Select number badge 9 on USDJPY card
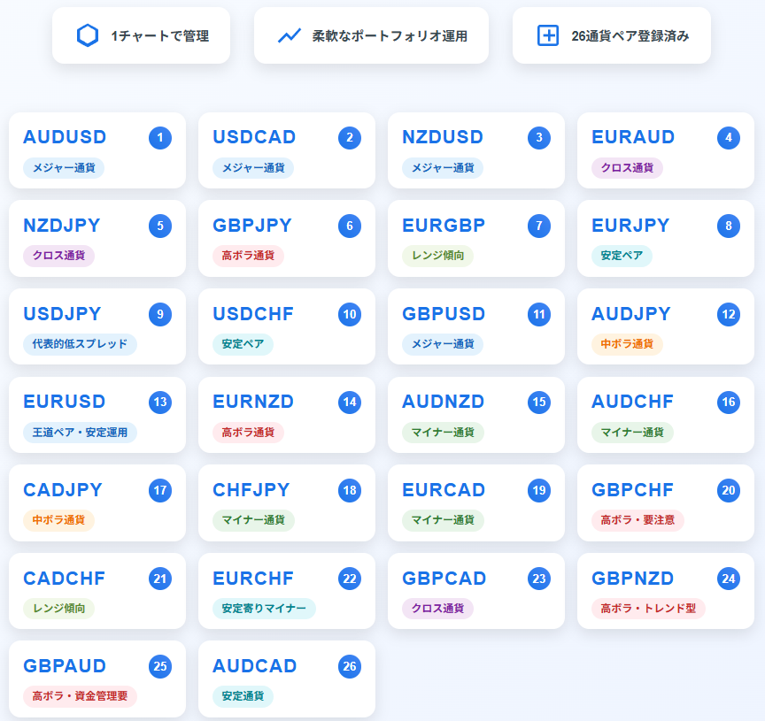Screen dimensions: 765x721 coord(160,314)
